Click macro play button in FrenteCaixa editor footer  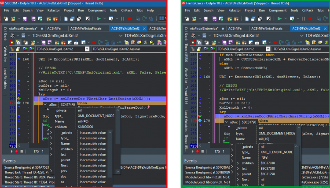click(x=193, y=151)
